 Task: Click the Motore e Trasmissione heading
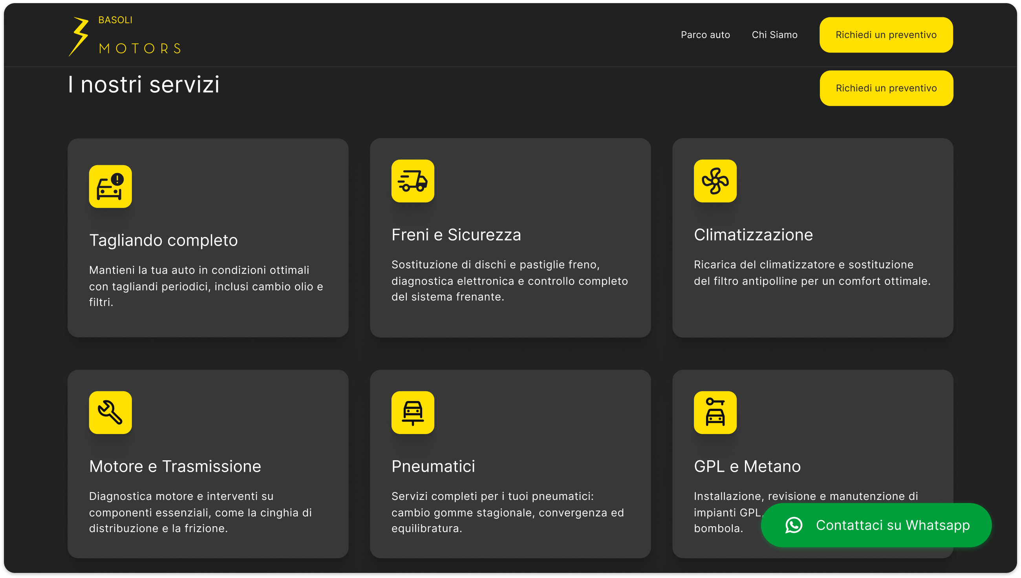pos(175,466)
